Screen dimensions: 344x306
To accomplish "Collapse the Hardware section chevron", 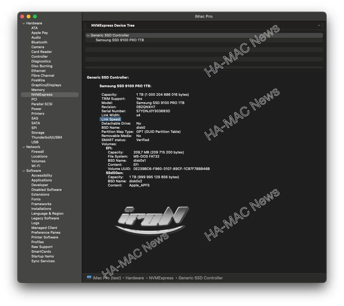I will coord(24,23).
